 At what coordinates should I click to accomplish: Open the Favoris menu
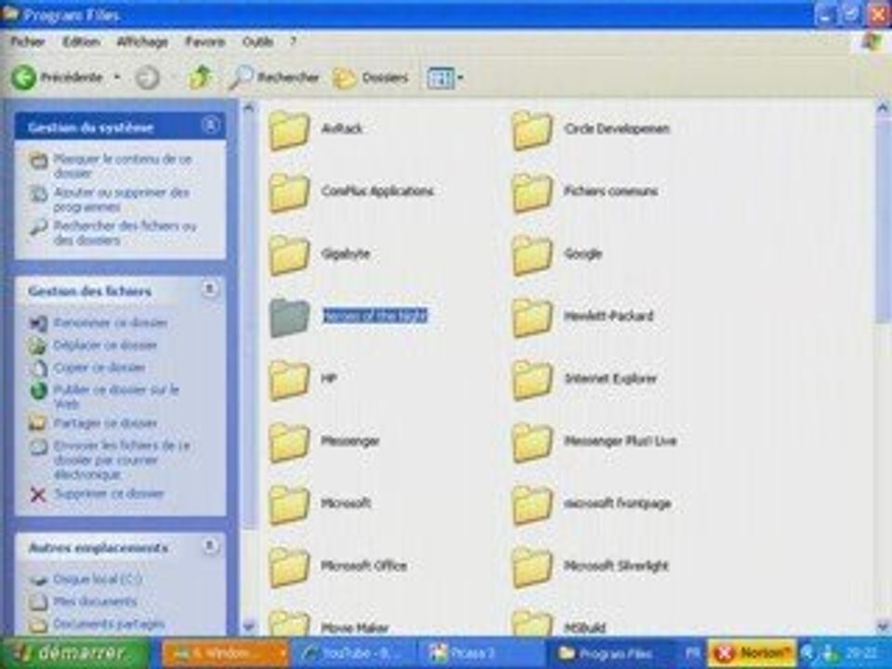click(204, 42)
